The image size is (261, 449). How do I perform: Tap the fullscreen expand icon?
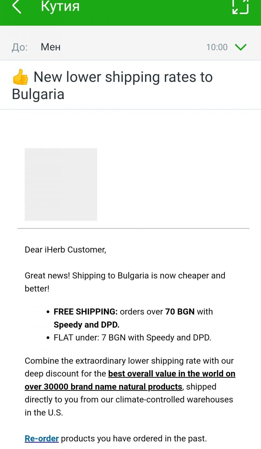point(240,6)
